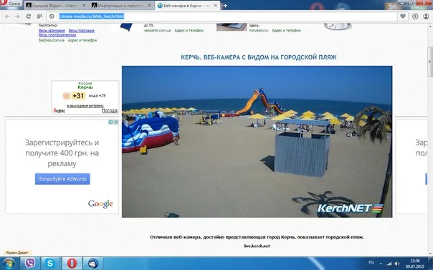
Task: Click the +31 temperature value
Action: coord(78,96)
